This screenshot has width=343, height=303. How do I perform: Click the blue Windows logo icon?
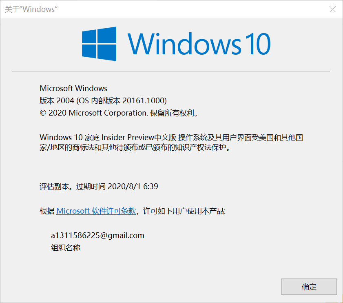(x=99, y=44)
